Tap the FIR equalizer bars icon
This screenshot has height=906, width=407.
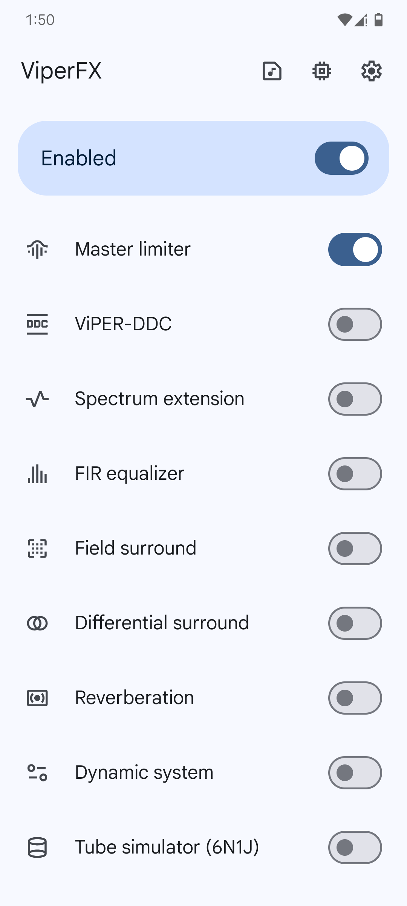click(37, 474)
